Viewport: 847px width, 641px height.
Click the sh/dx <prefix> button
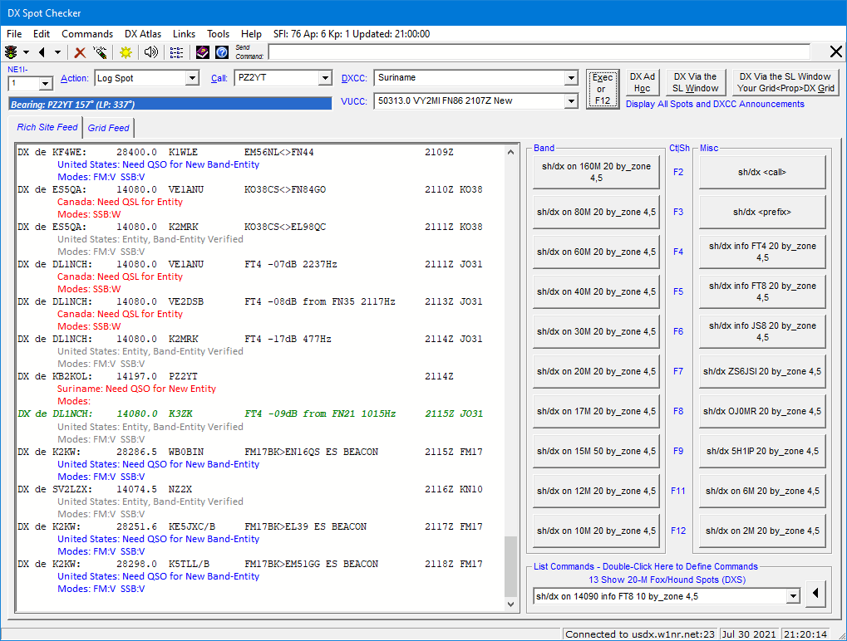tap(762, 212)
